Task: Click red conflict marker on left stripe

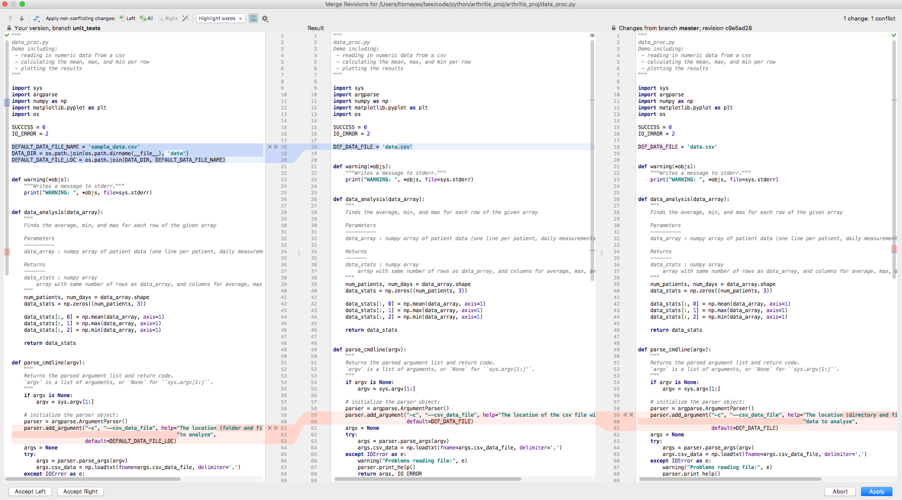Action: 7,252
